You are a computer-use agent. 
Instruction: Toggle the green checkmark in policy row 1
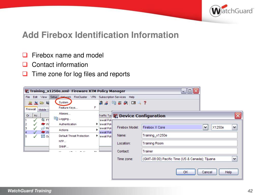click(x=35, y=120)
